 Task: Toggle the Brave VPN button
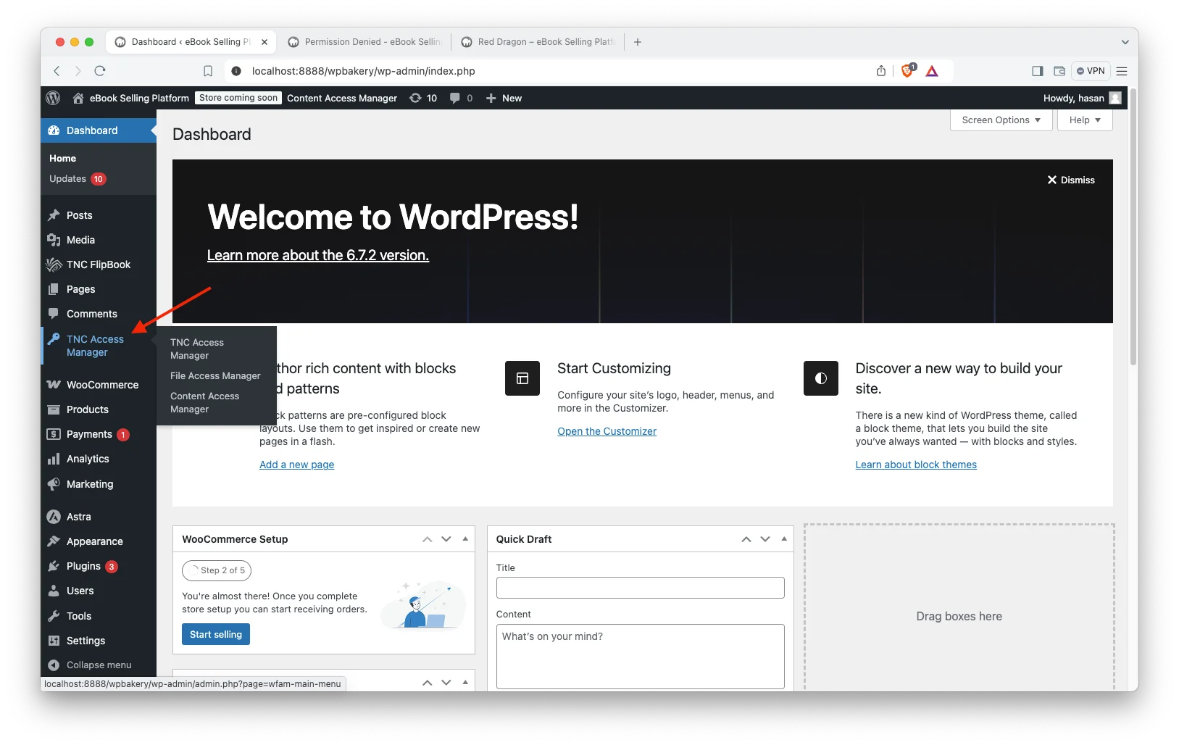tap(1091, 71)
